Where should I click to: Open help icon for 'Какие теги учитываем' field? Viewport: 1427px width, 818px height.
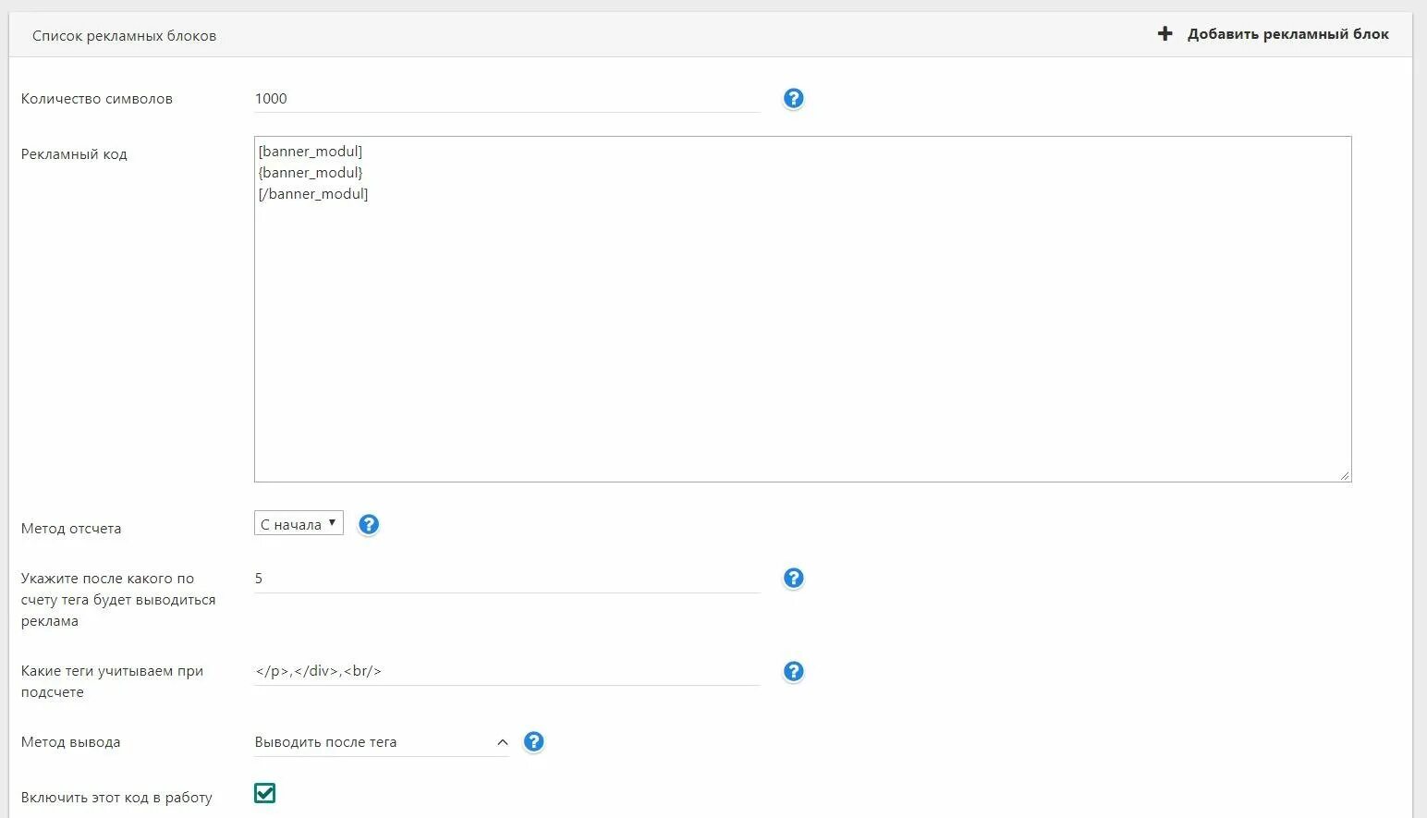pos(793,671)
